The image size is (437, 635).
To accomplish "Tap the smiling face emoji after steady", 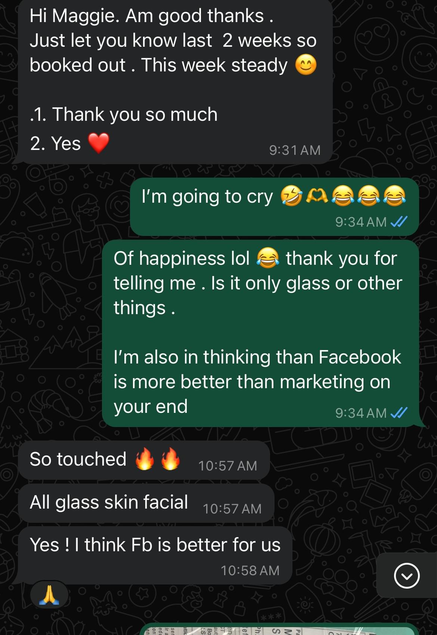I will [x=306, y=65].
